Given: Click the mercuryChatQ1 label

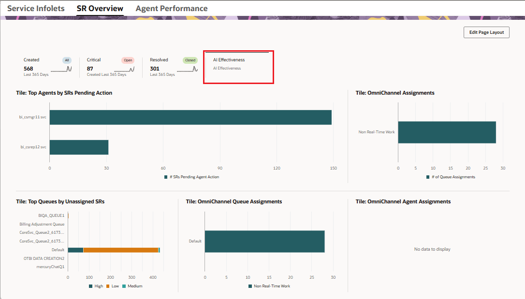Looking at the screenshot, I should (50, 267).
